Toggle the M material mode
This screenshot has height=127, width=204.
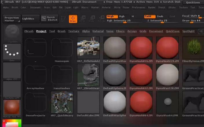133,16
